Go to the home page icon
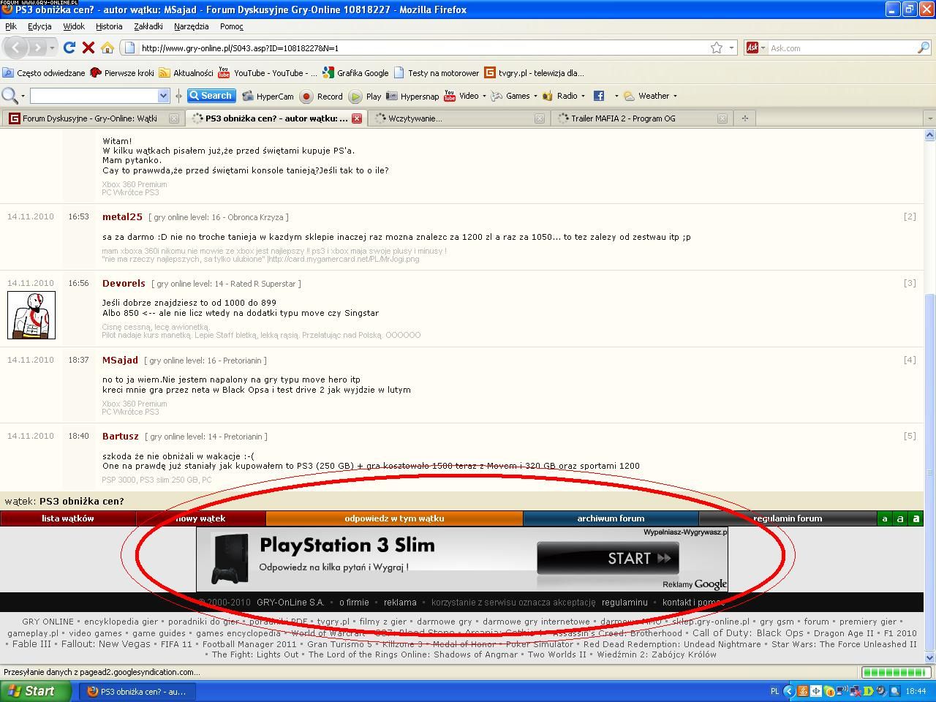 click(107, 48)
